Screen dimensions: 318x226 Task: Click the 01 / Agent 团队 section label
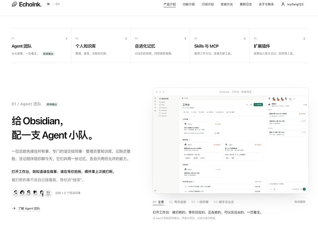click(26, 104)
